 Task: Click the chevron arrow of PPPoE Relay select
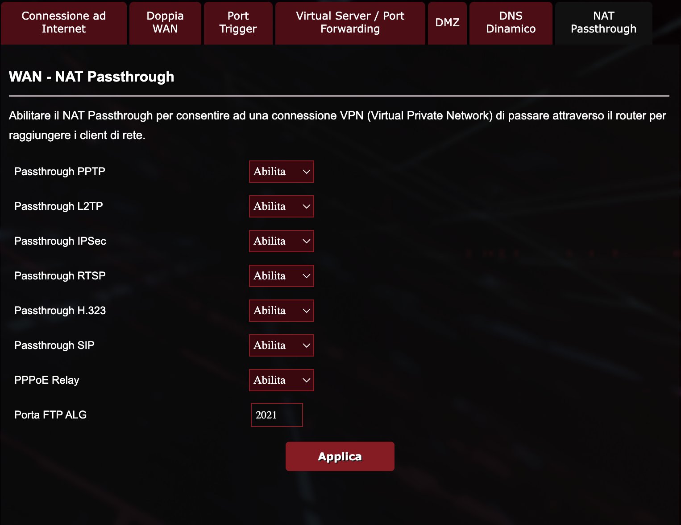point(306,380)
